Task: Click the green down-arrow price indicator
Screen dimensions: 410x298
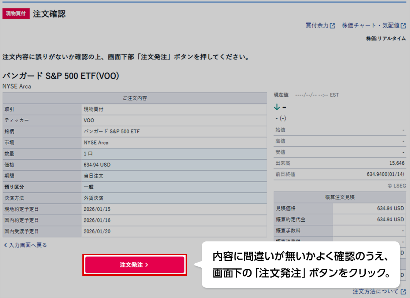Action: pyautogui.click(x=277, y=107)
